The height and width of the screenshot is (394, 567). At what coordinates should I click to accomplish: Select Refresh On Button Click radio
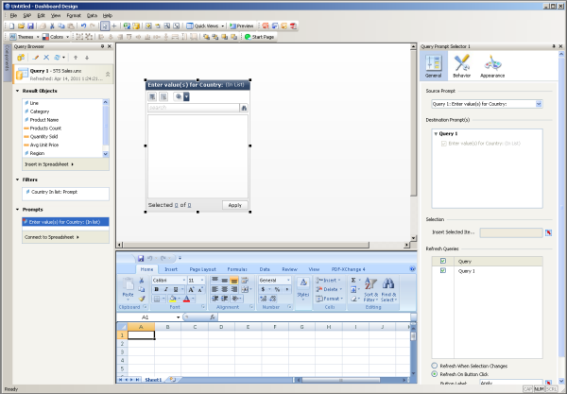click(x=435, y=374)
